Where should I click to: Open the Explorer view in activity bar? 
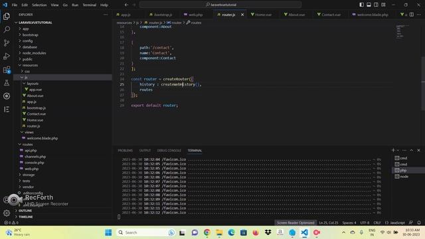click(7, 17)
